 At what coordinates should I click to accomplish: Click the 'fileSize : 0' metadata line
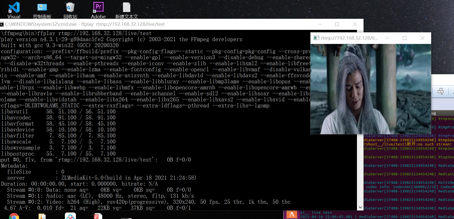point(36,172)
